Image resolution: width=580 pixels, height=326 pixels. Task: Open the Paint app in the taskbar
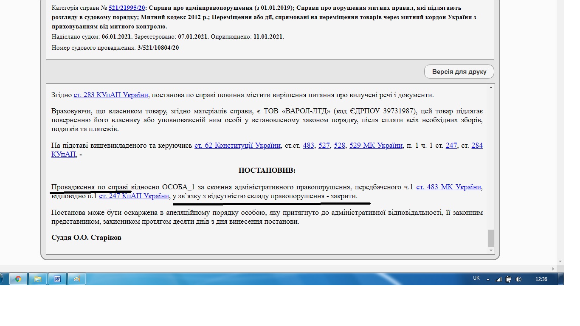[x=77, y=279]
